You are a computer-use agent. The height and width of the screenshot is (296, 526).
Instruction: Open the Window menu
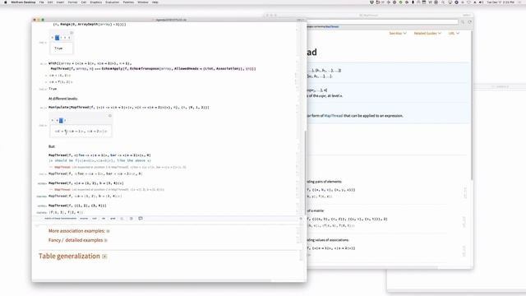point(143,2)
